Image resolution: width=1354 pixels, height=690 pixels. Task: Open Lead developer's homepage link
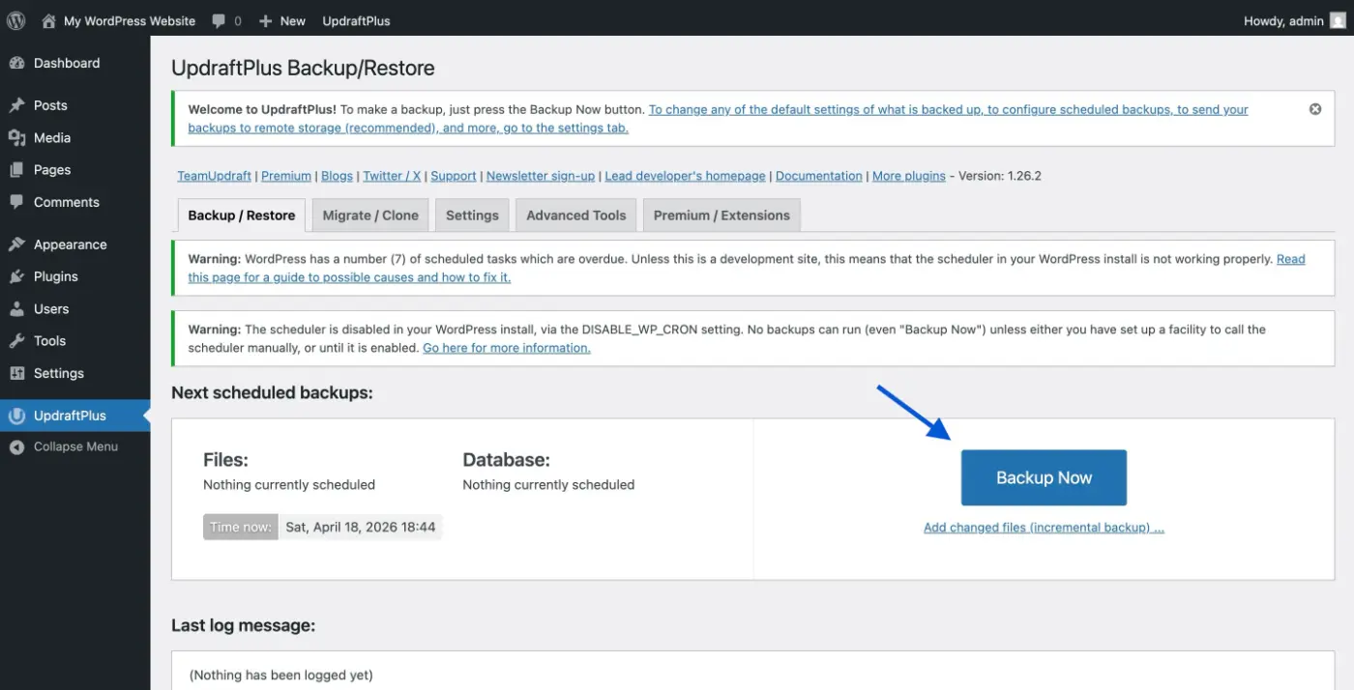[685, 176]
